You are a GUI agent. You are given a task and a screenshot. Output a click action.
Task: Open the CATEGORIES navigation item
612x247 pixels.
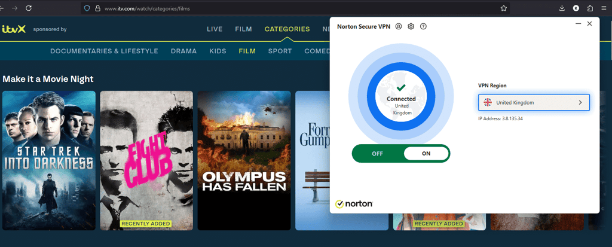[287, 29]
